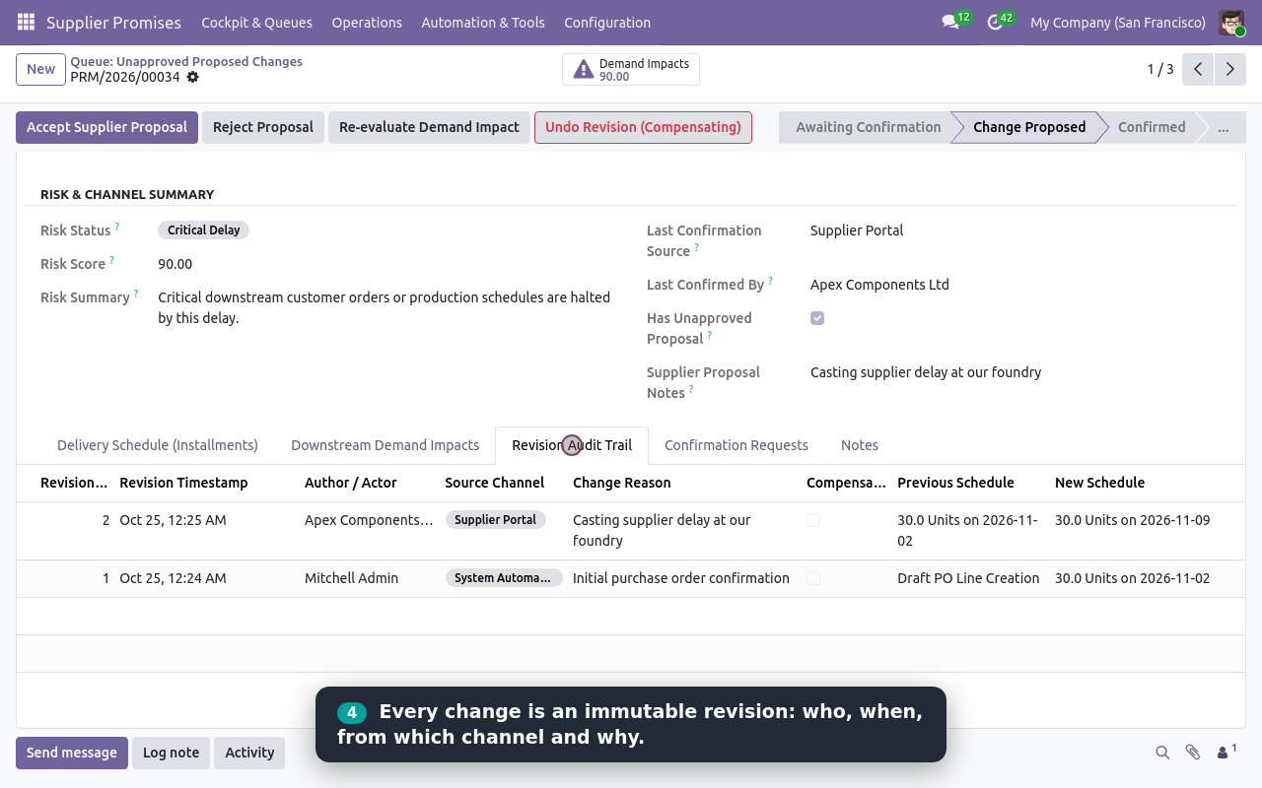Screen dimensions: 1262x788
Task: Open the Automation & Tools menu
Action: 483,22
